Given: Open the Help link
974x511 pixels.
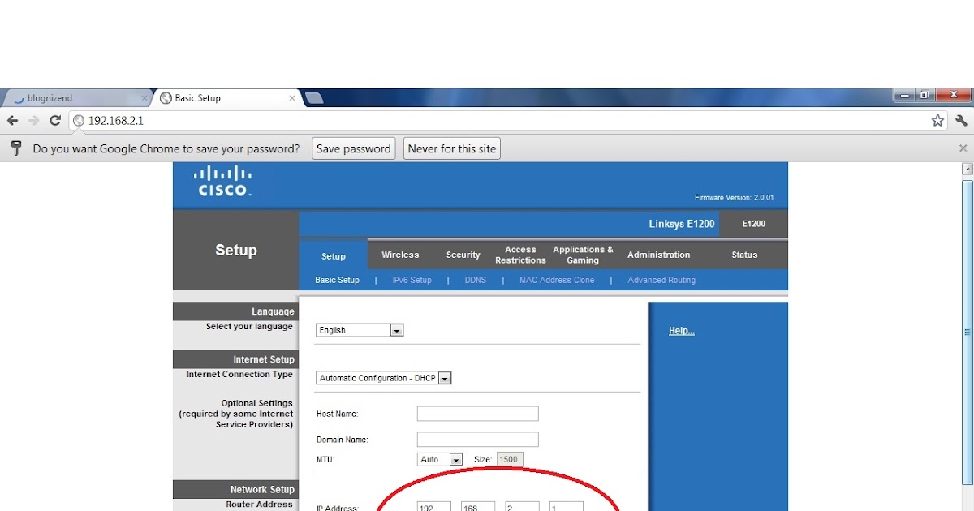Looking at the screenshot, I should click(682, 331).
